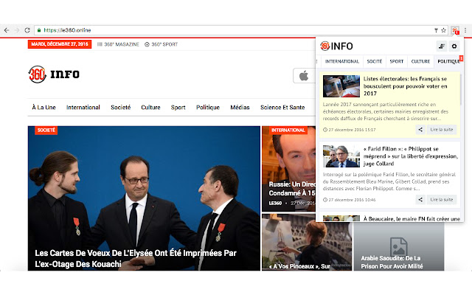
Task: Click the popup vertical scrollbar
Action: [x=460, y=88]
